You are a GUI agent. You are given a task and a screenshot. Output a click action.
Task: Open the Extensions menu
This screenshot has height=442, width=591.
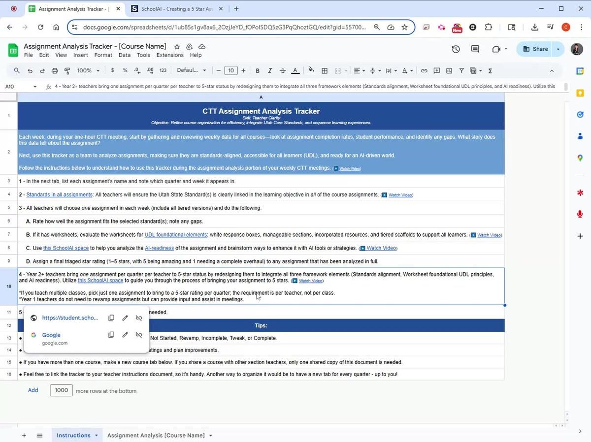pos(170,55)
